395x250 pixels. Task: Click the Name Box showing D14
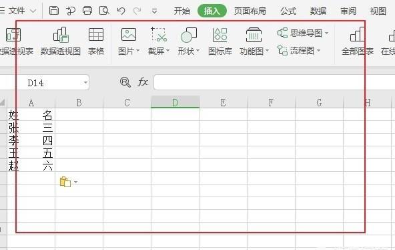[x=44, y=82]
